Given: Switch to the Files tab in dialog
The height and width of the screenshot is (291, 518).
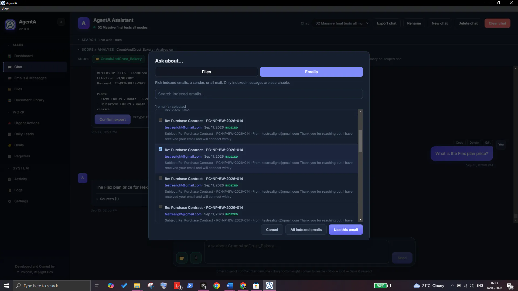Looking at the screenshot, I should point(206,72).
